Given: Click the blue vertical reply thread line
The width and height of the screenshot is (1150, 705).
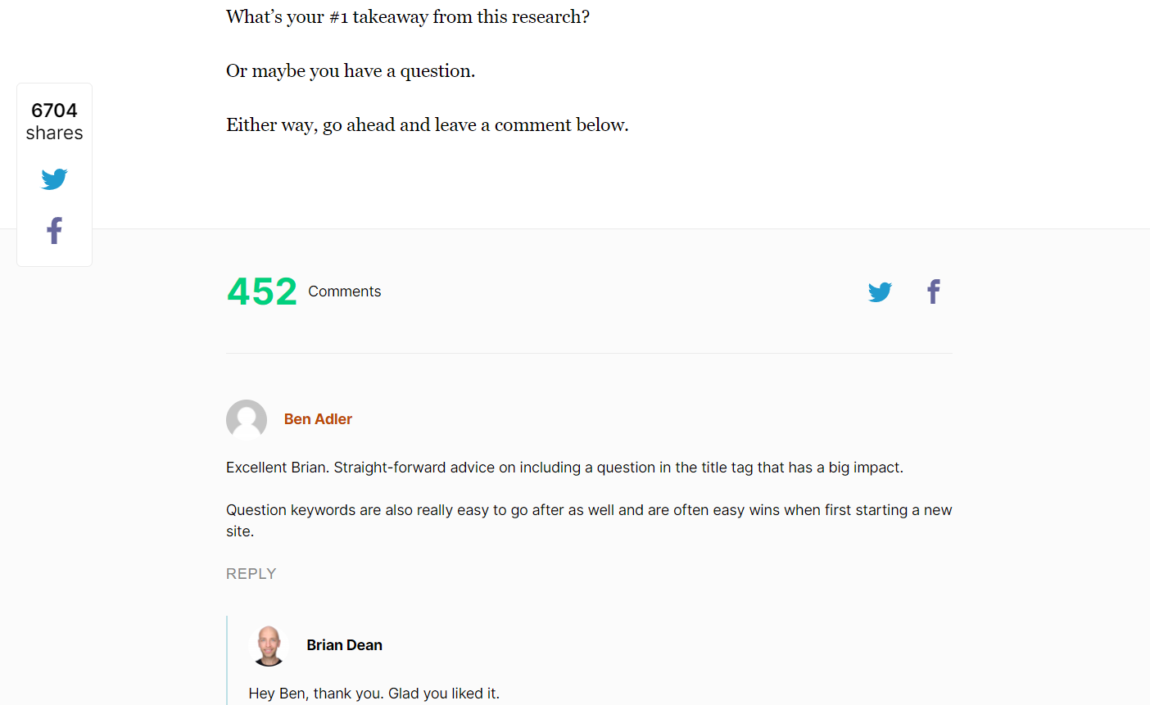Looking at the screenshot, I should 227,659.
